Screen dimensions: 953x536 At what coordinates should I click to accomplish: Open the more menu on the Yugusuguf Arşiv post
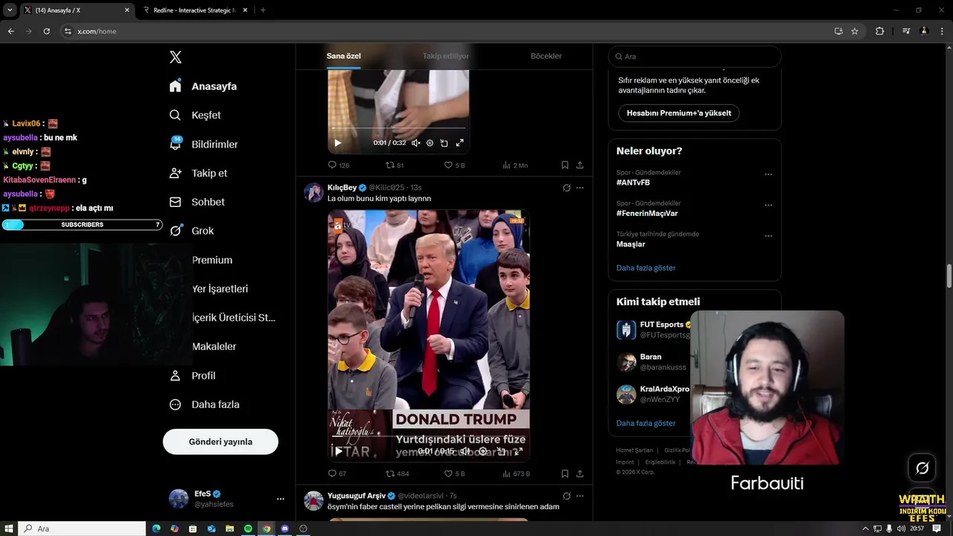coord(580,496)
